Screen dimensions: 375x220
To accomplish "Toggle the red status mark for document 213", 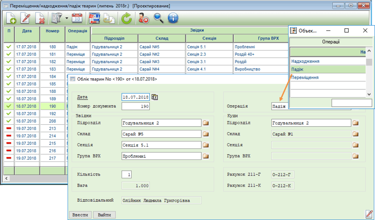I will click(9, 129).
